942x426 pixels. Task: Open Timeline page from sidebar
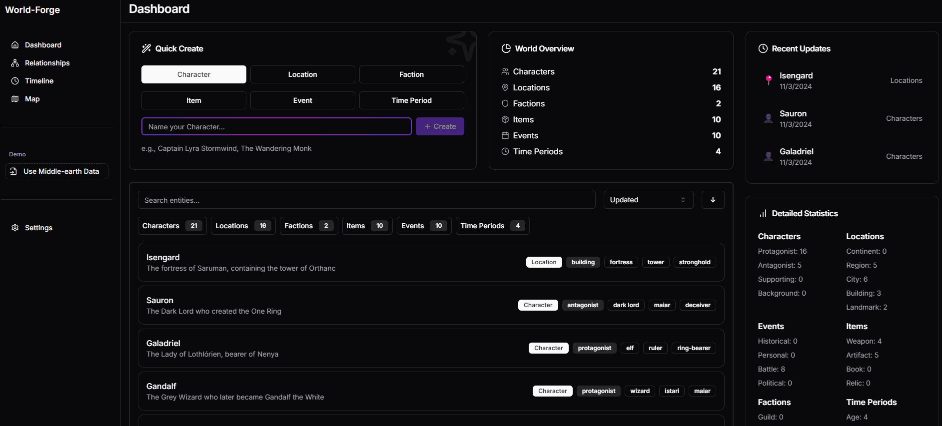(x=39, y=81)
